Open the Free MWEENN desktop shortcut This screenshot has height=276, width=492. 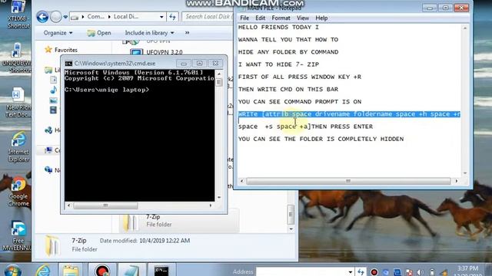point(18,236)
